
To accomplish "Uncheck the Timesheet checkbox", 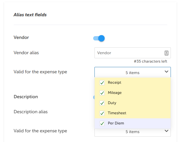I will (102, 113).
